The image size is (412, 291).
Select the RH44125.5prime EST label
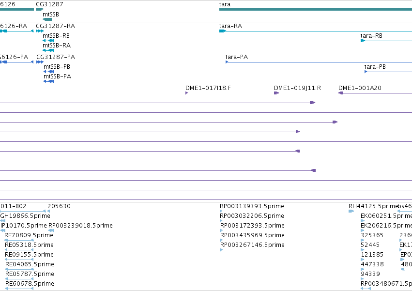[x=373, y=206]
